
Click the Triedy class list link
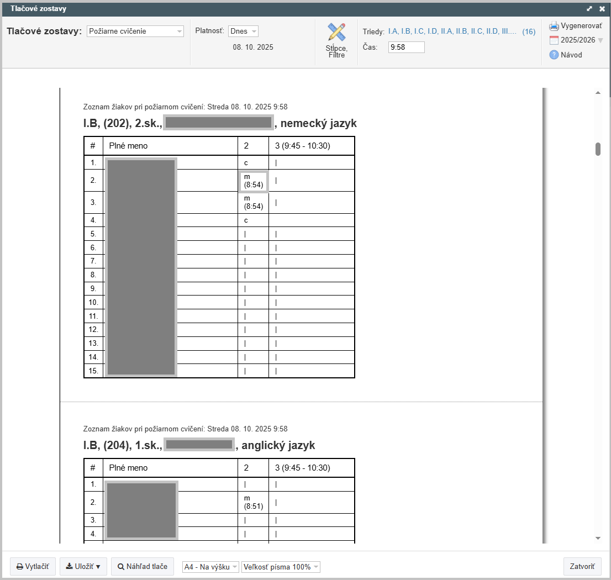[452, 31]
